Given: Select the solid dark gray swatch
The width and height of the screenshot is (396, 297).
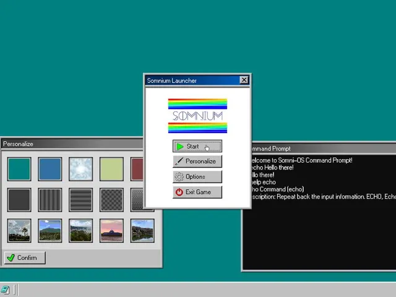Looking at the screenshot, I should coord(19,200).
